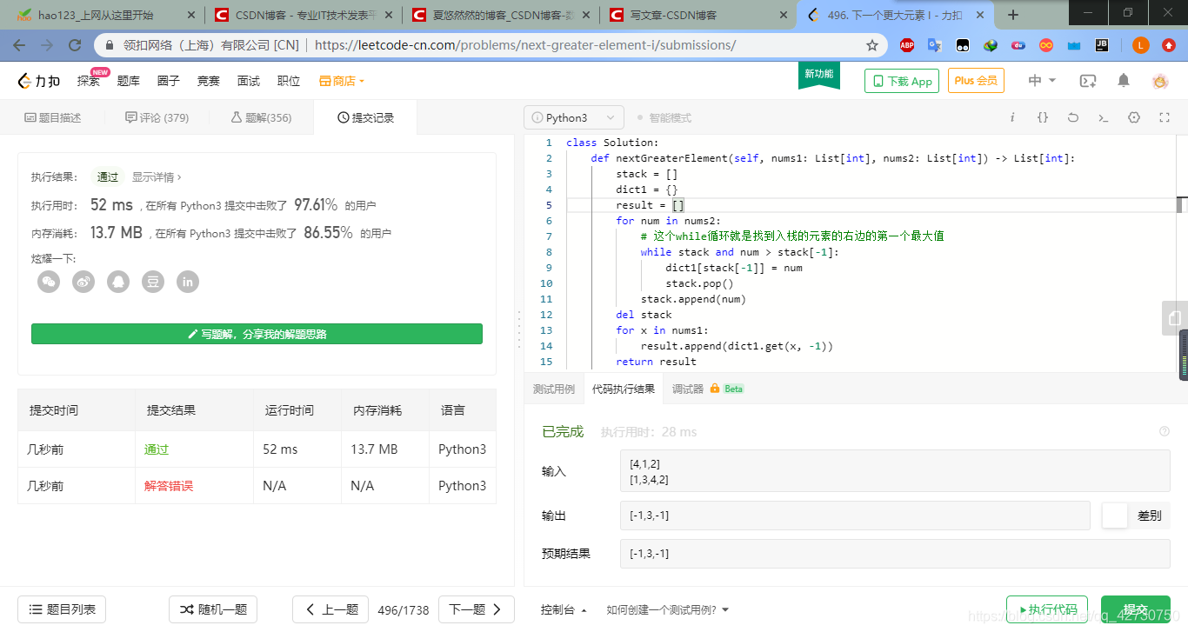The height and width of the screenshot is (632, 1188).
Task: Toggle 智能模式 smart mode
Action: point(664,117)
